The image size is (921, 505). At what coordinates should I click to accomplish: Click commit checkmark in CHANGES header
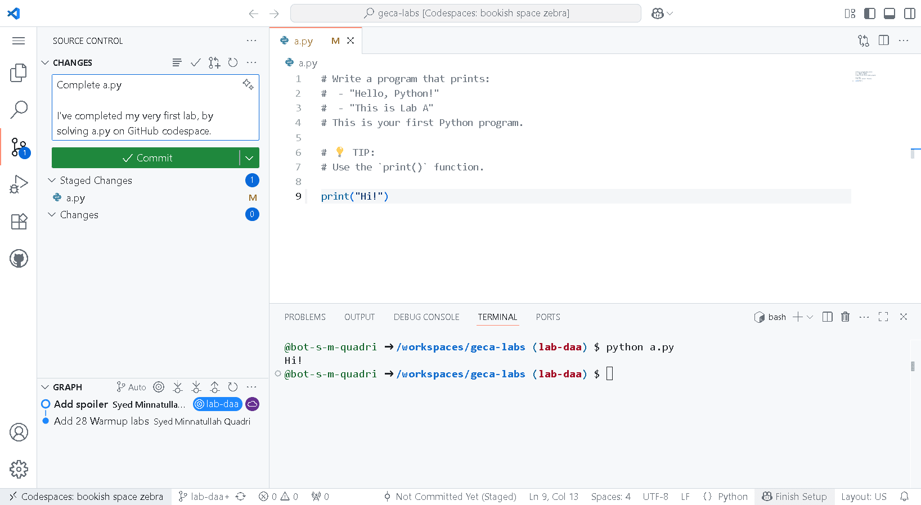pos(195,62)
